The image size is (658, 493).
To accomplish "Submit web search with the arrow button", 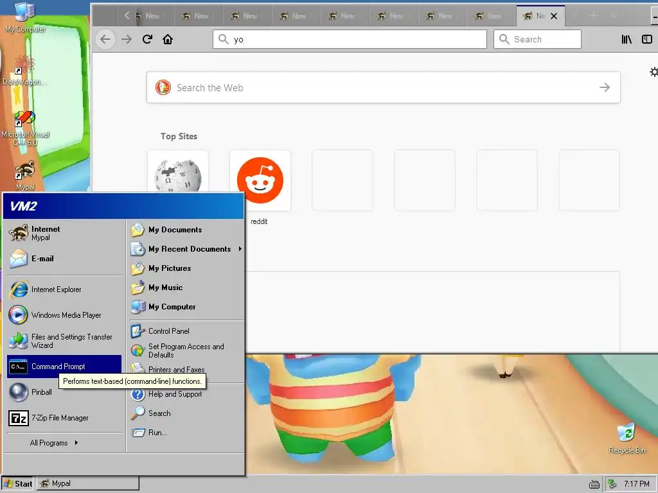I will pos(604,87).
